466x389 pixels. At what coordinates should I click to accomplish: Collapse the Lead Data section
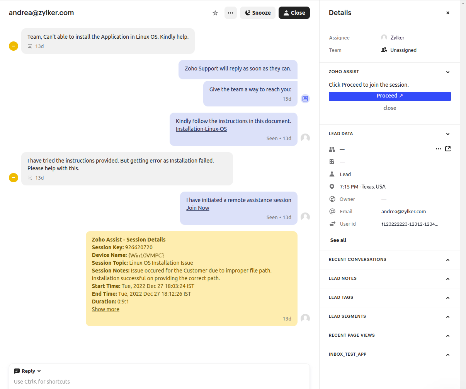(448, 134)
